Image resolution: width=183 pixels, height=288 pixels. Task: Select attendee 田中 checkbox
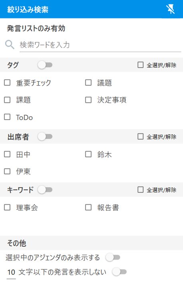[x=7, y=154]
